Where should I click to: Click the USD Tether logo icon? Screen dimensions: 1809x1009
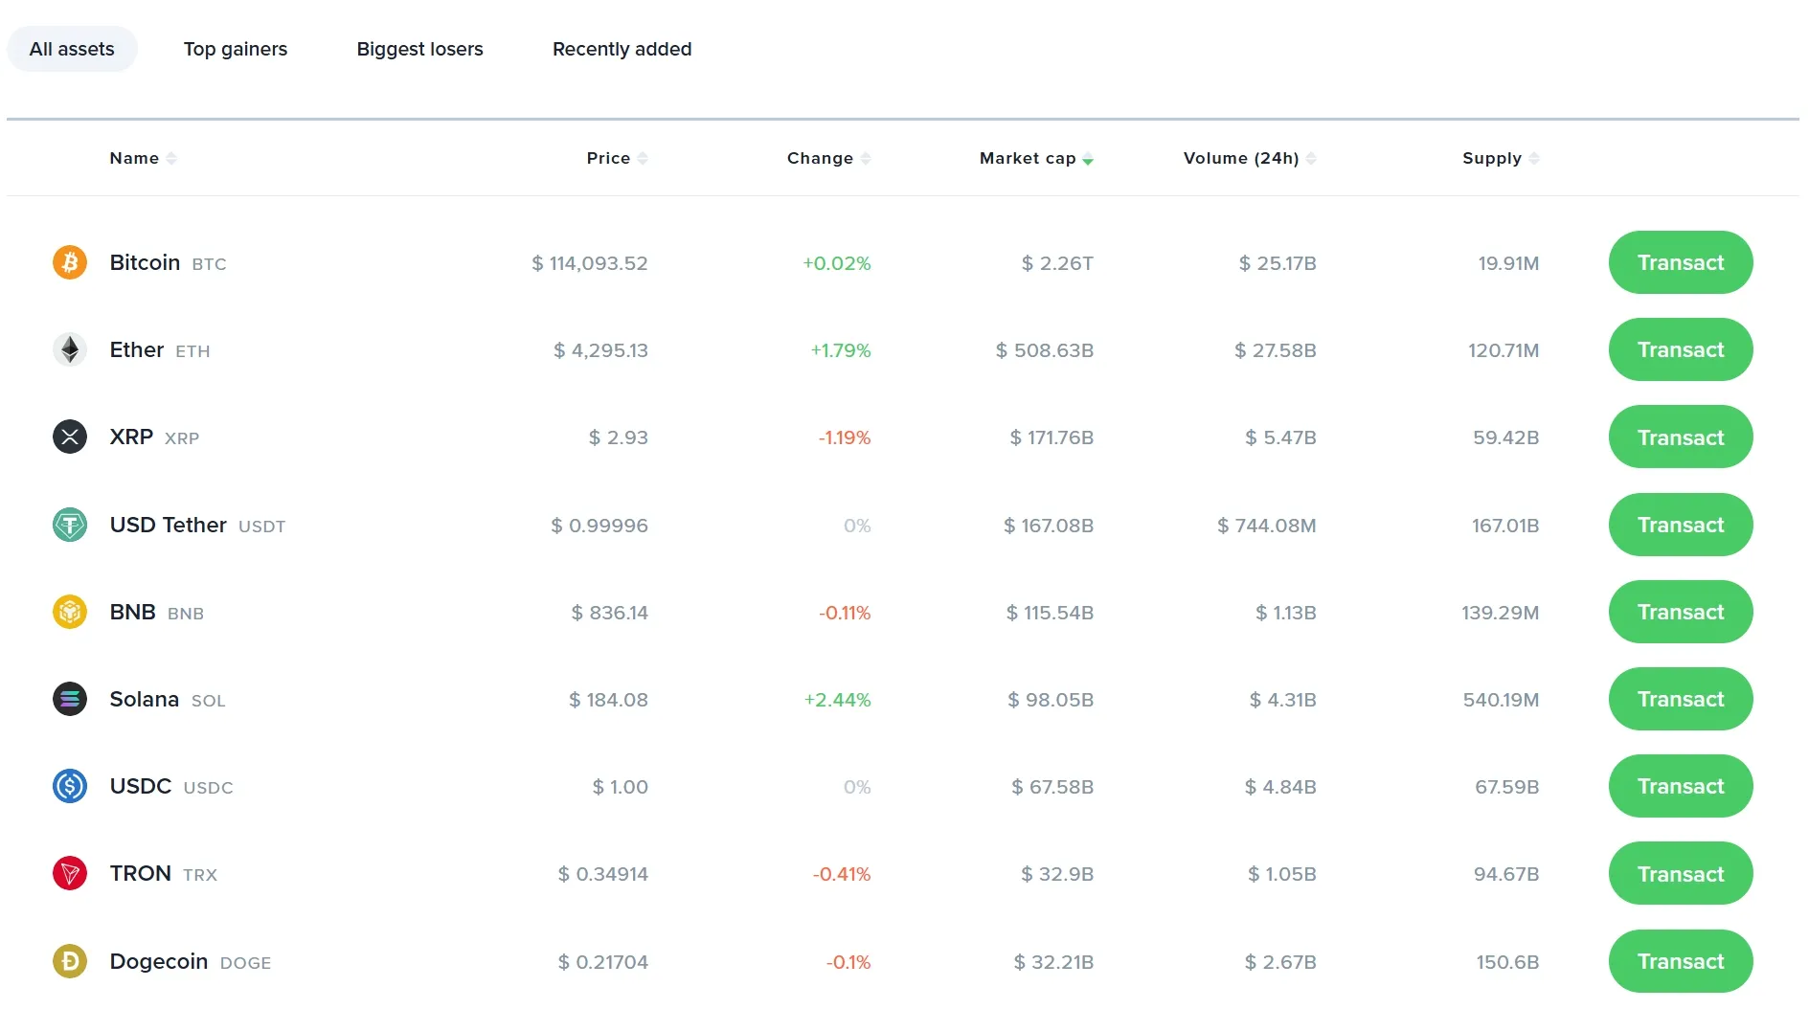(70, 525)
